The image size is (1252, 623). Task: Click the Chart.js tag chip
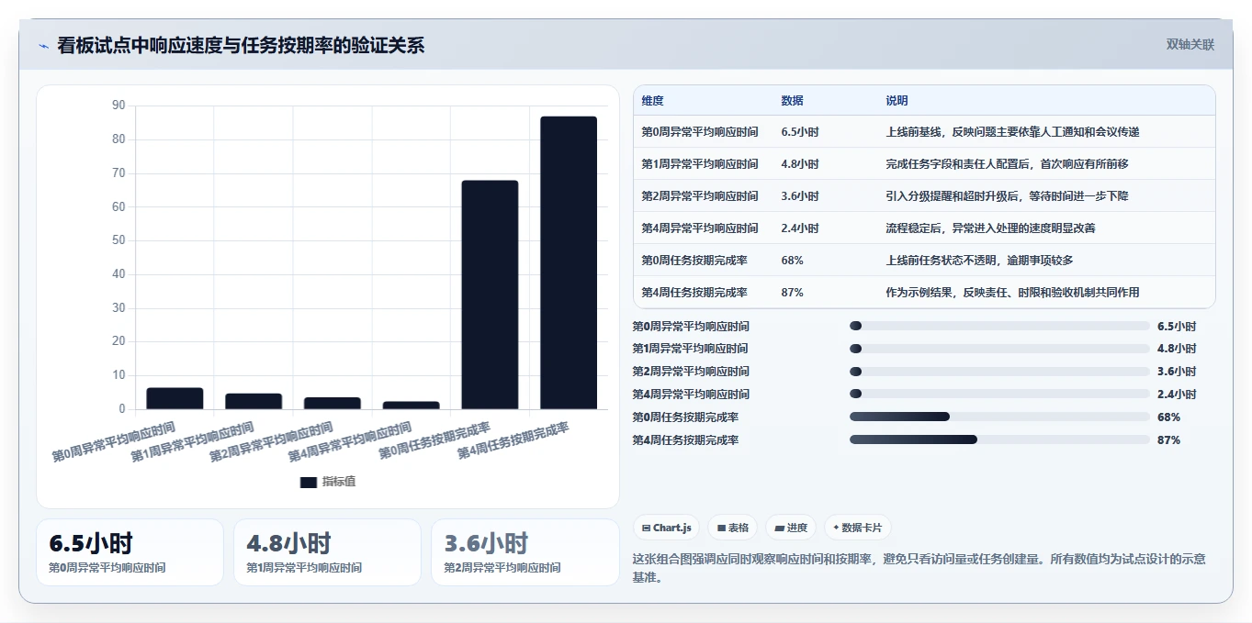pos(666,528)
